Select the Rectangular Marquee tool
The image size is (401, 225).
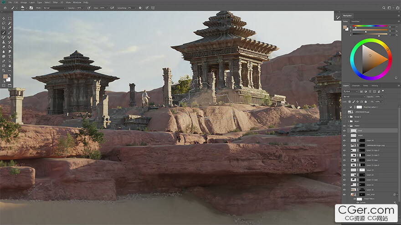(x=10, y=18)
